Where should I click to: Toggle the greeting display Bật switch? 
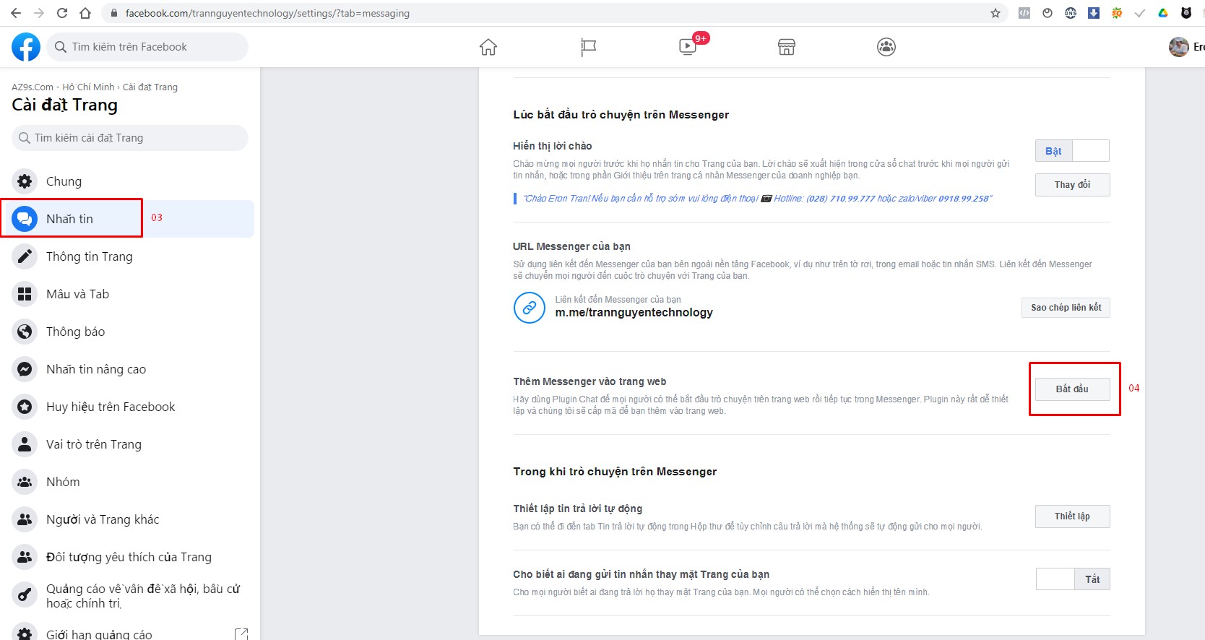1072,151
